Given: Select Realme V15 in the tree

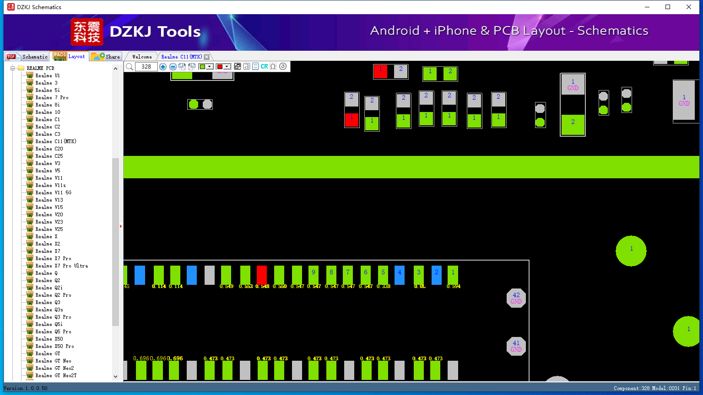Looking at the screenshot, I should [49, 207].
